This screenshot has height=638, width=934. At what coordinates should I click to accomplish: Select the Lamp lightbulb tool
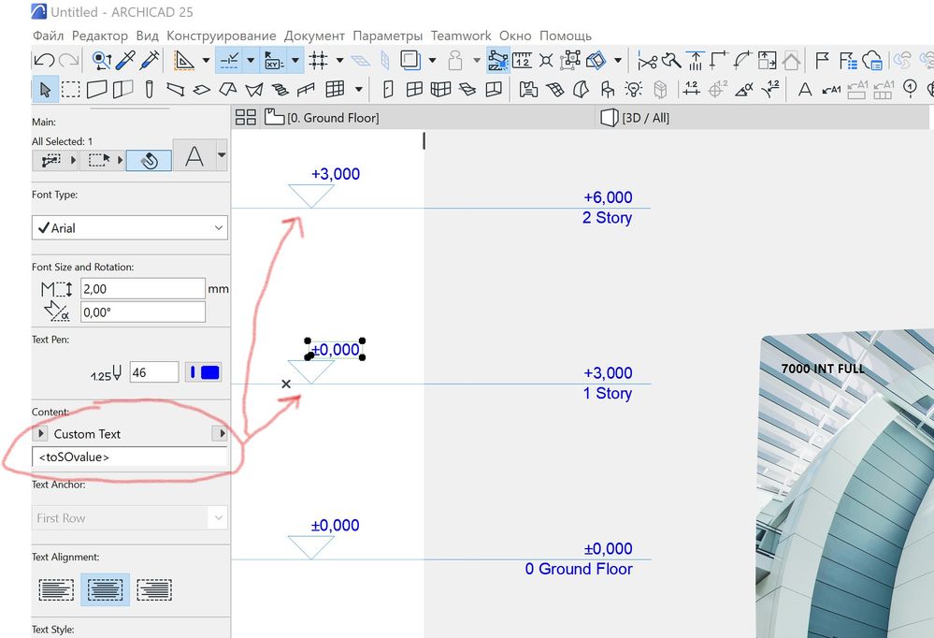coord(633,90)
